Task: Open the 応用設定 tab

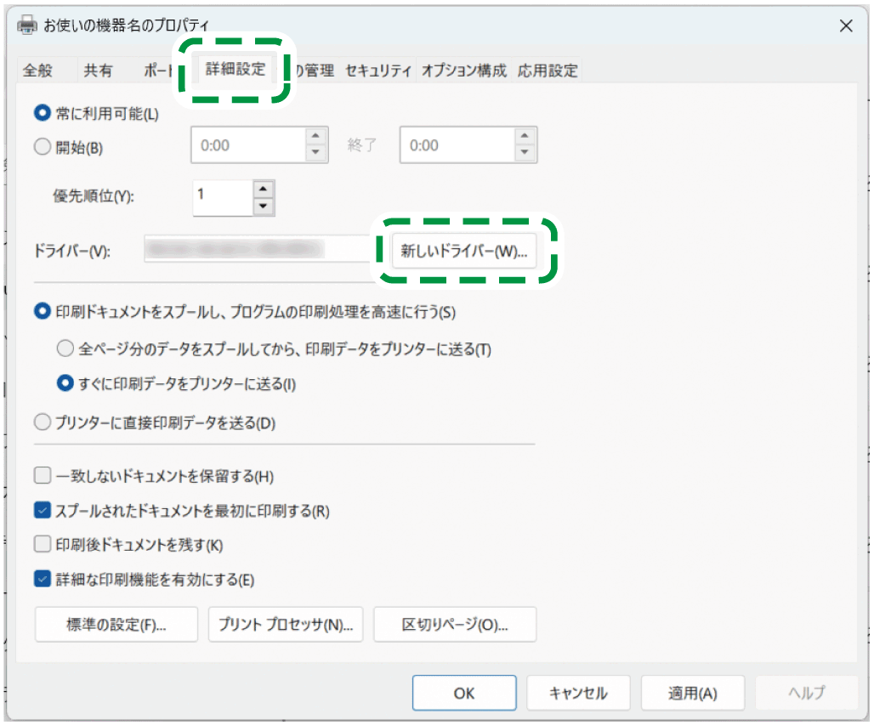Action: coord(548,71)
